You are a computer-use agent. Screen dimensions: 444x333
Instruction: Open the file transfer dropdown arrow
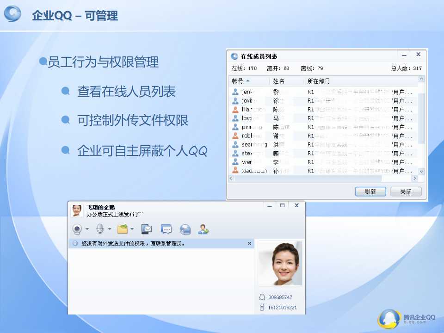pyautogui.click(x=132, y=229)
